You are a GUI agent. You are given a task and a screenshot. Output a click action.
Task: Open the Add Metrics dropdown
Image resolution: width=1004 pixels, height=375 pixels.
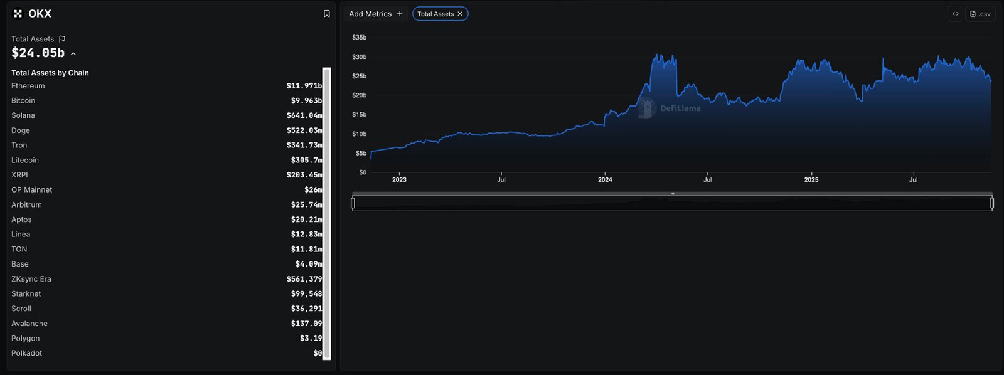tap(375, 14)
